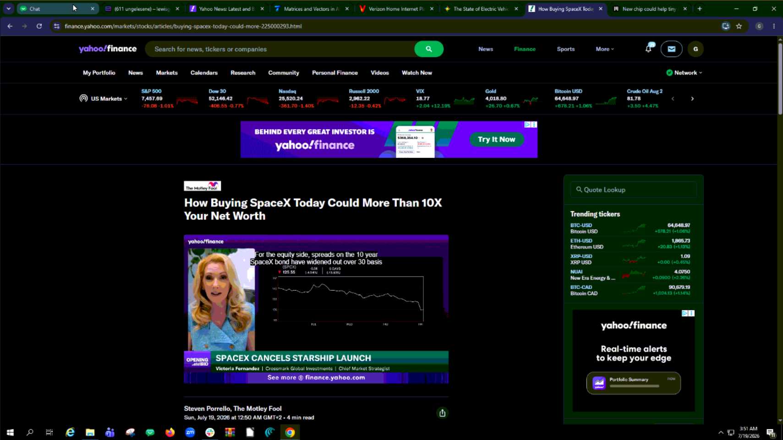Expand the More menu in header

tap(605, 49)
